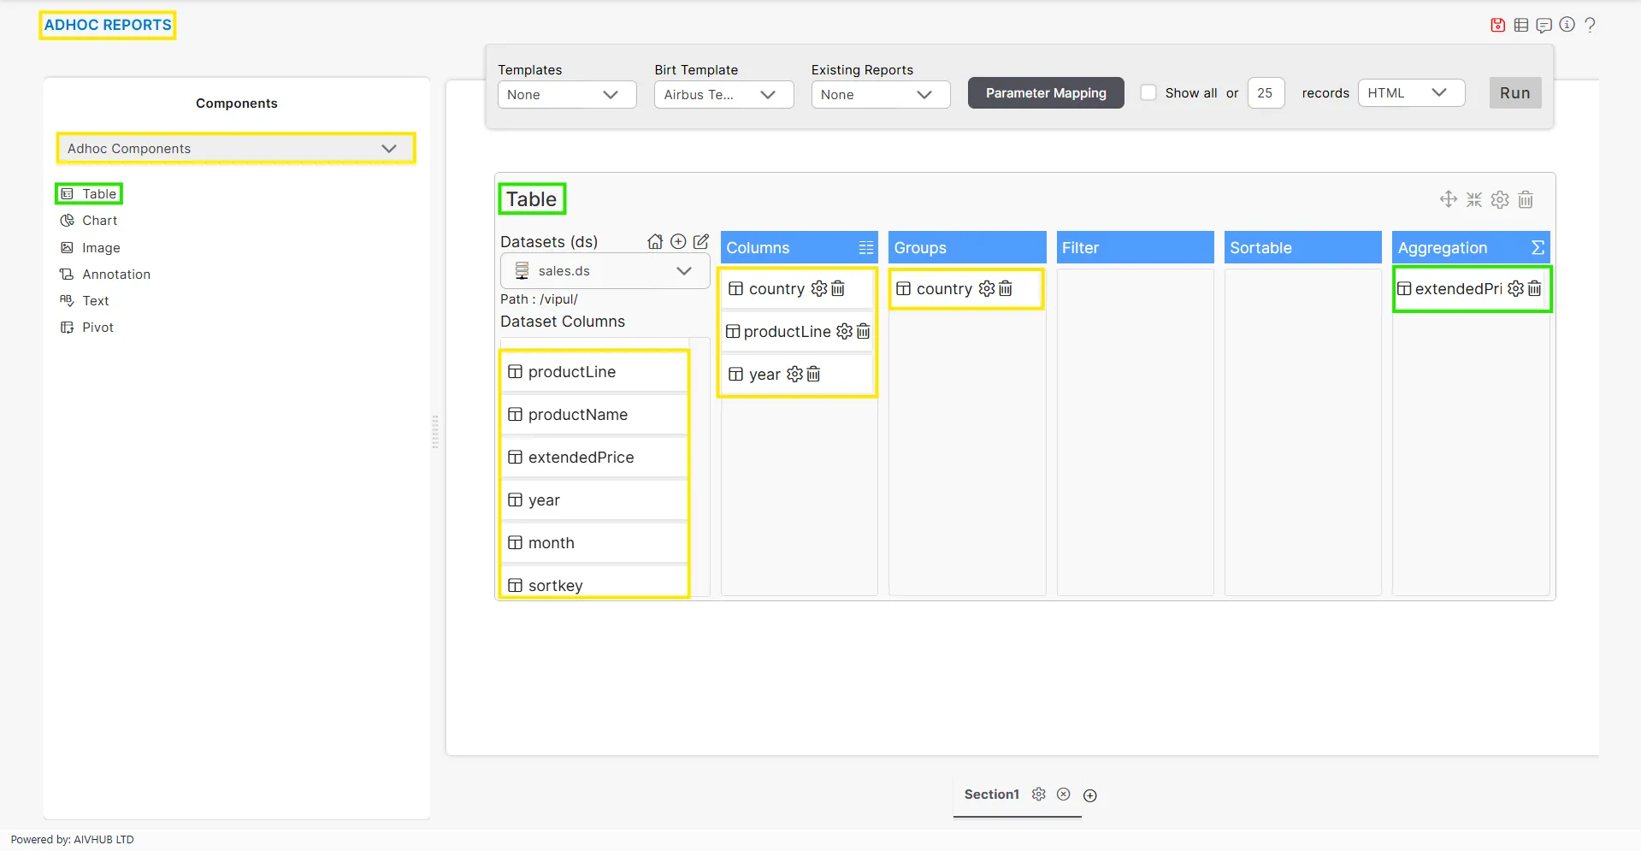Edit dataset using the pencil icon
The width and height of the screenshot is (1641, 851).
point(701,242)
